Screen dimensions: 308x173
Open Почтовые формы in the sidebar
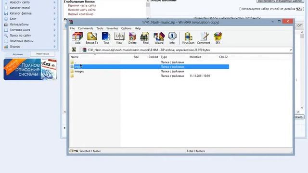click(21, 41)
